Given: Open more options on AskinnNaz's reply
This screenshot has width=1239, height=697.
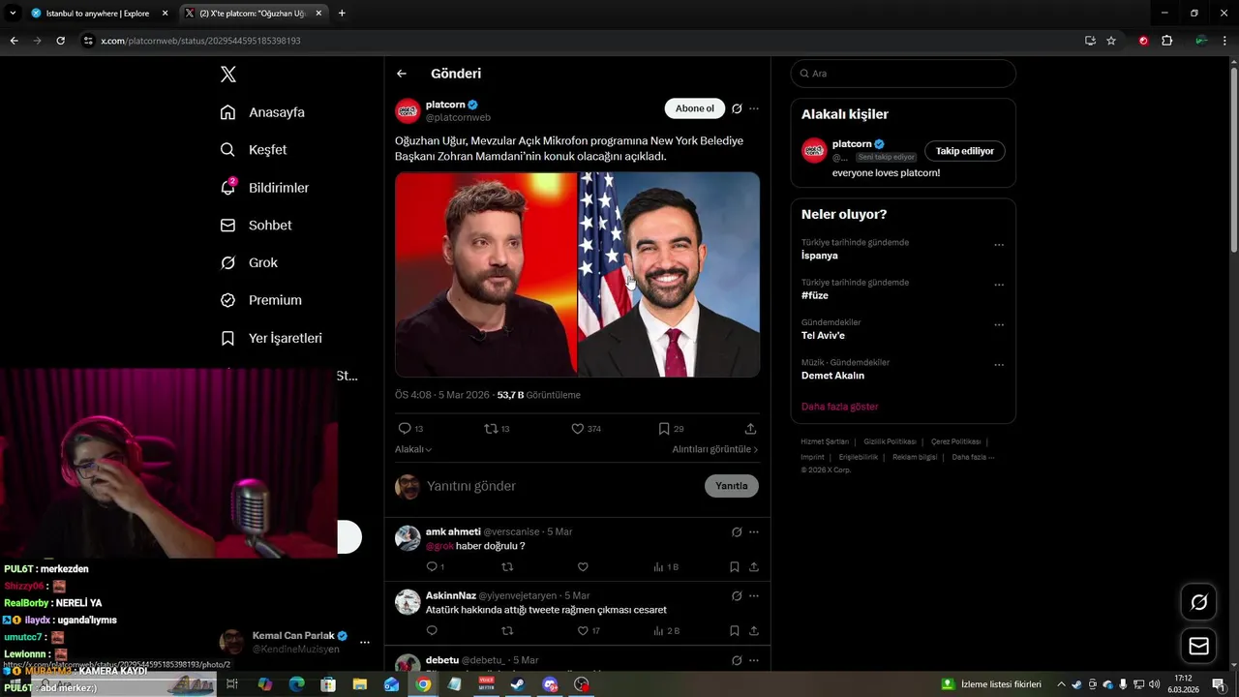Looking at the screenshot, I should (754, 595).
